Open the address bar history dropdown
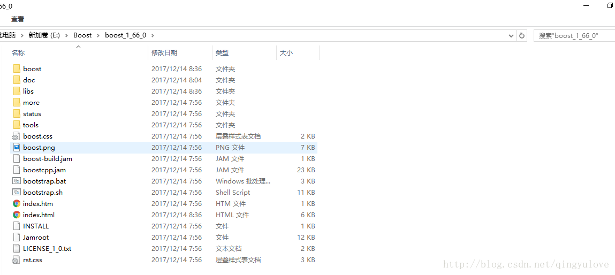The image size is (615, 275). (x=512, y=35)
